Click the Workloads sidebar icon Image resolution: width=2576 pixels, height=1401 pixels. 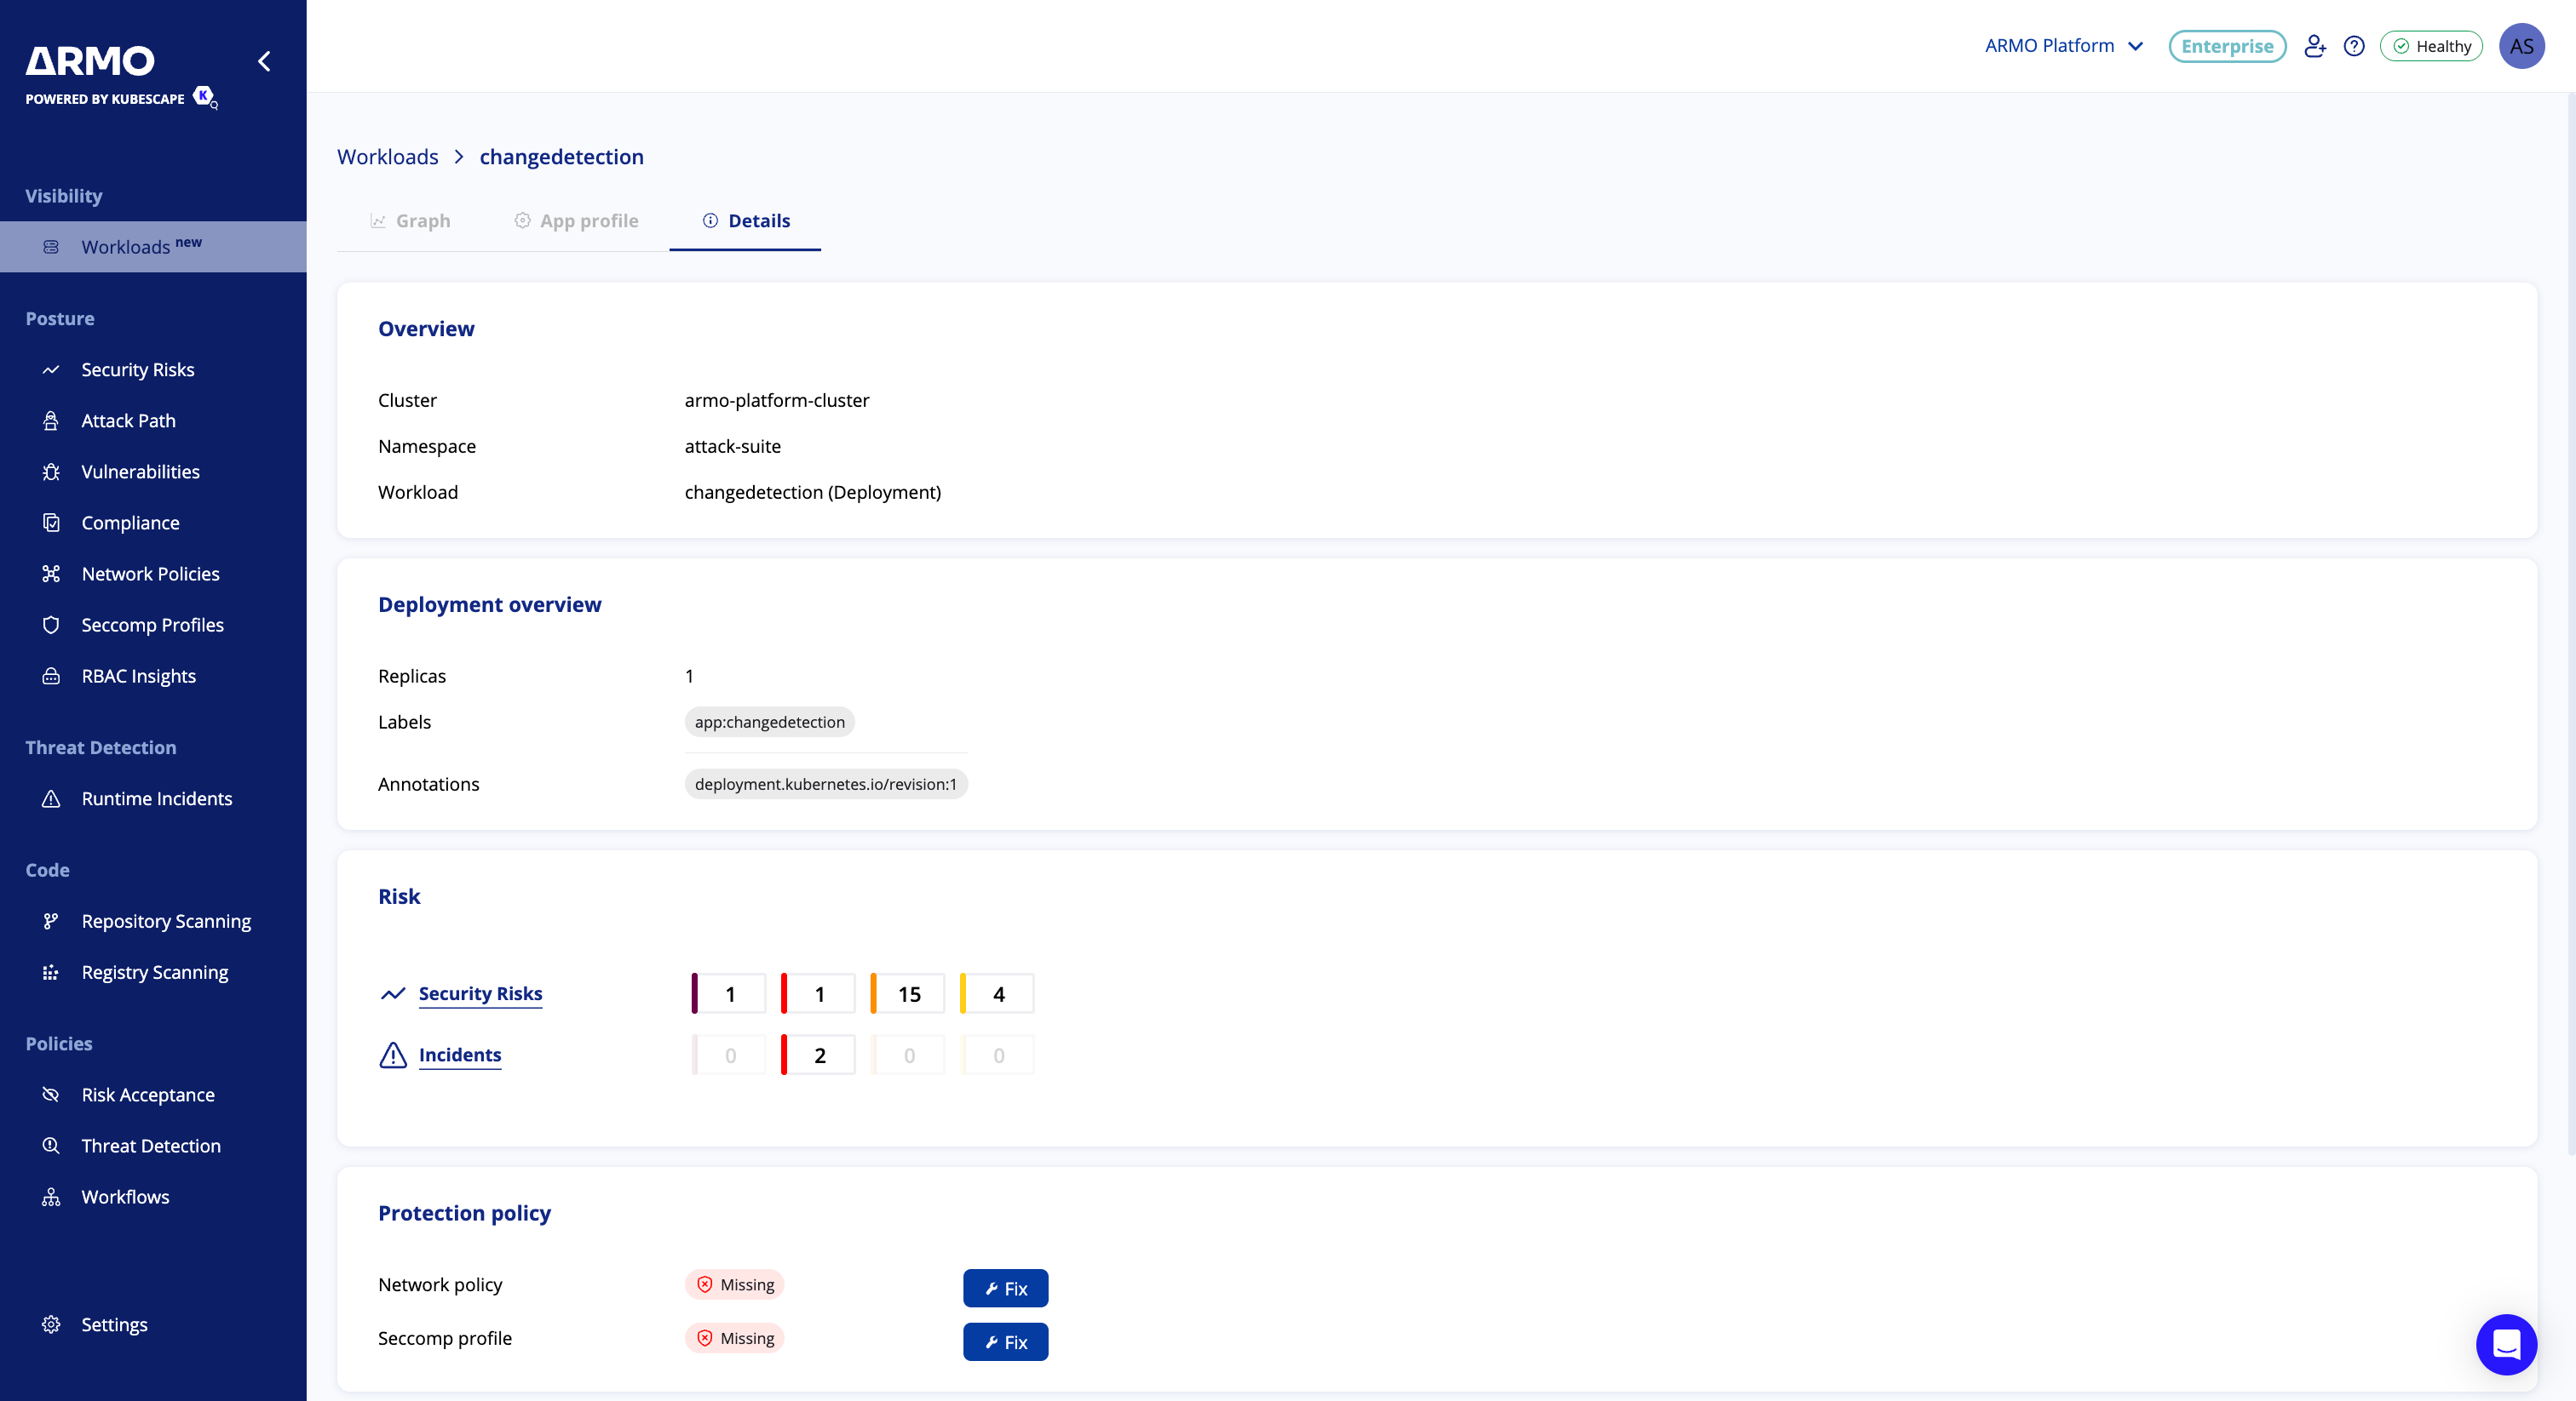(x=51, y=247)
